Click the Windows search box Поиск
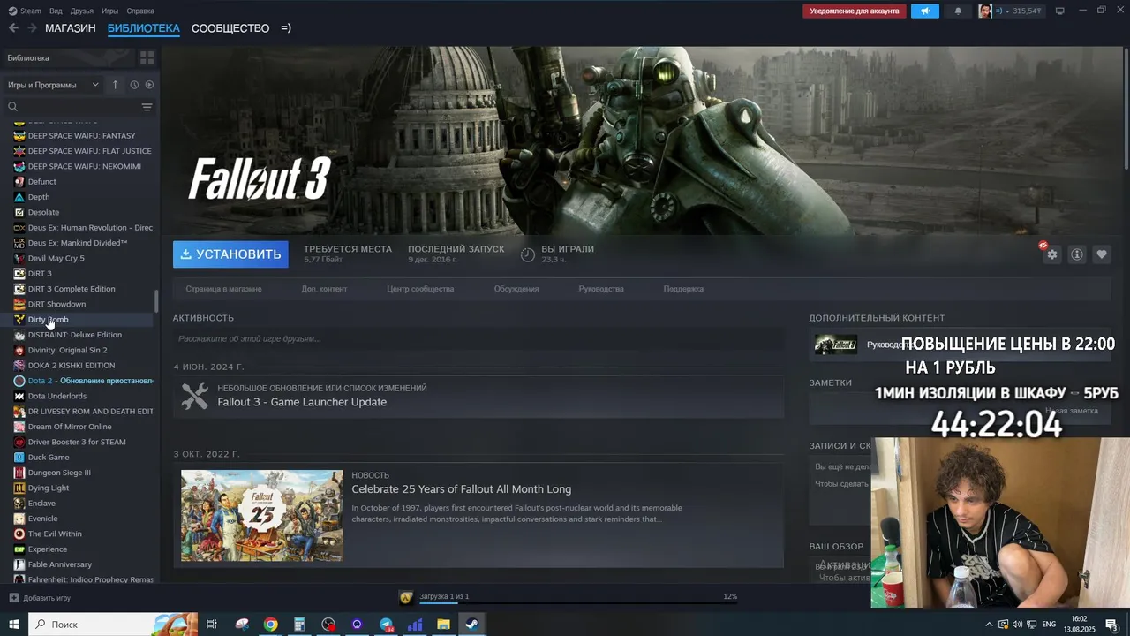 (x=113, y=625)
